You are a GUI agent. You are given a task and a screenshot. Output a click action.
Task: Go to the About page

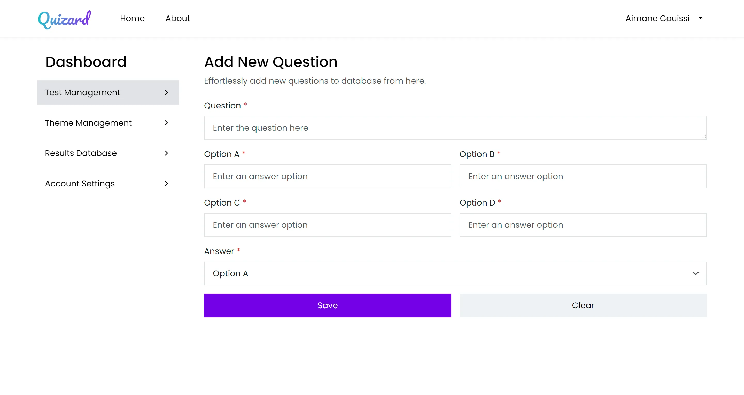(x=178, y=19)
